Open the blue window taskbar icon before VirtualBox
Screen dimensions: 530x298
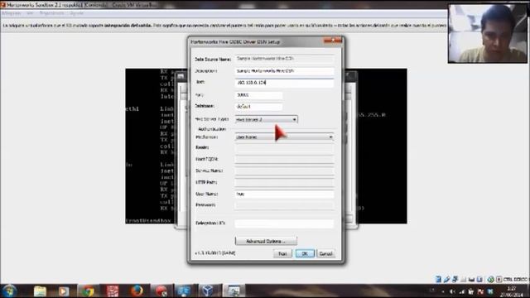pos(184,291)
